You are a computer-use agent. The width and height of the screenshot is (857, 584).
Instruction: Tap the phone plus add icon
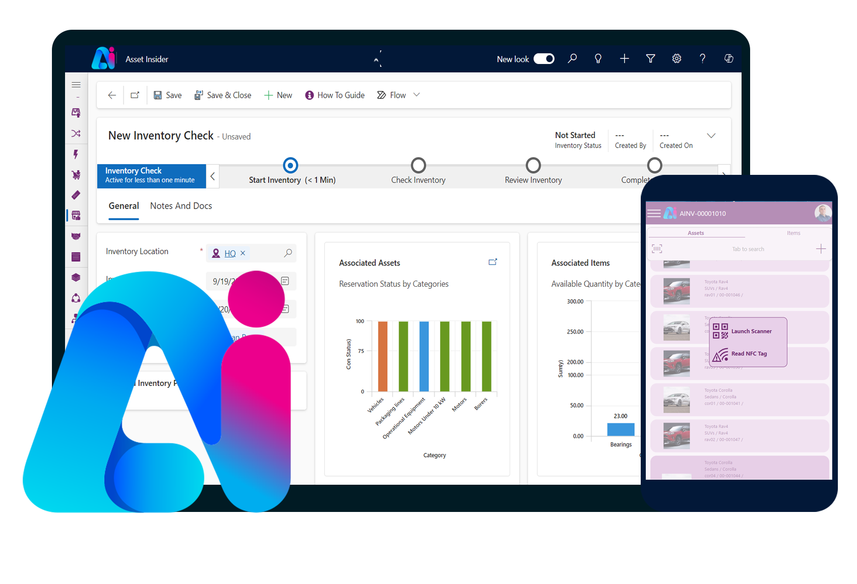[821, 249]
